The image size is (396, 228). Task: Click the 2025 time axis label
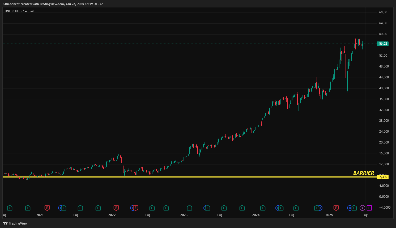point(329,215)
